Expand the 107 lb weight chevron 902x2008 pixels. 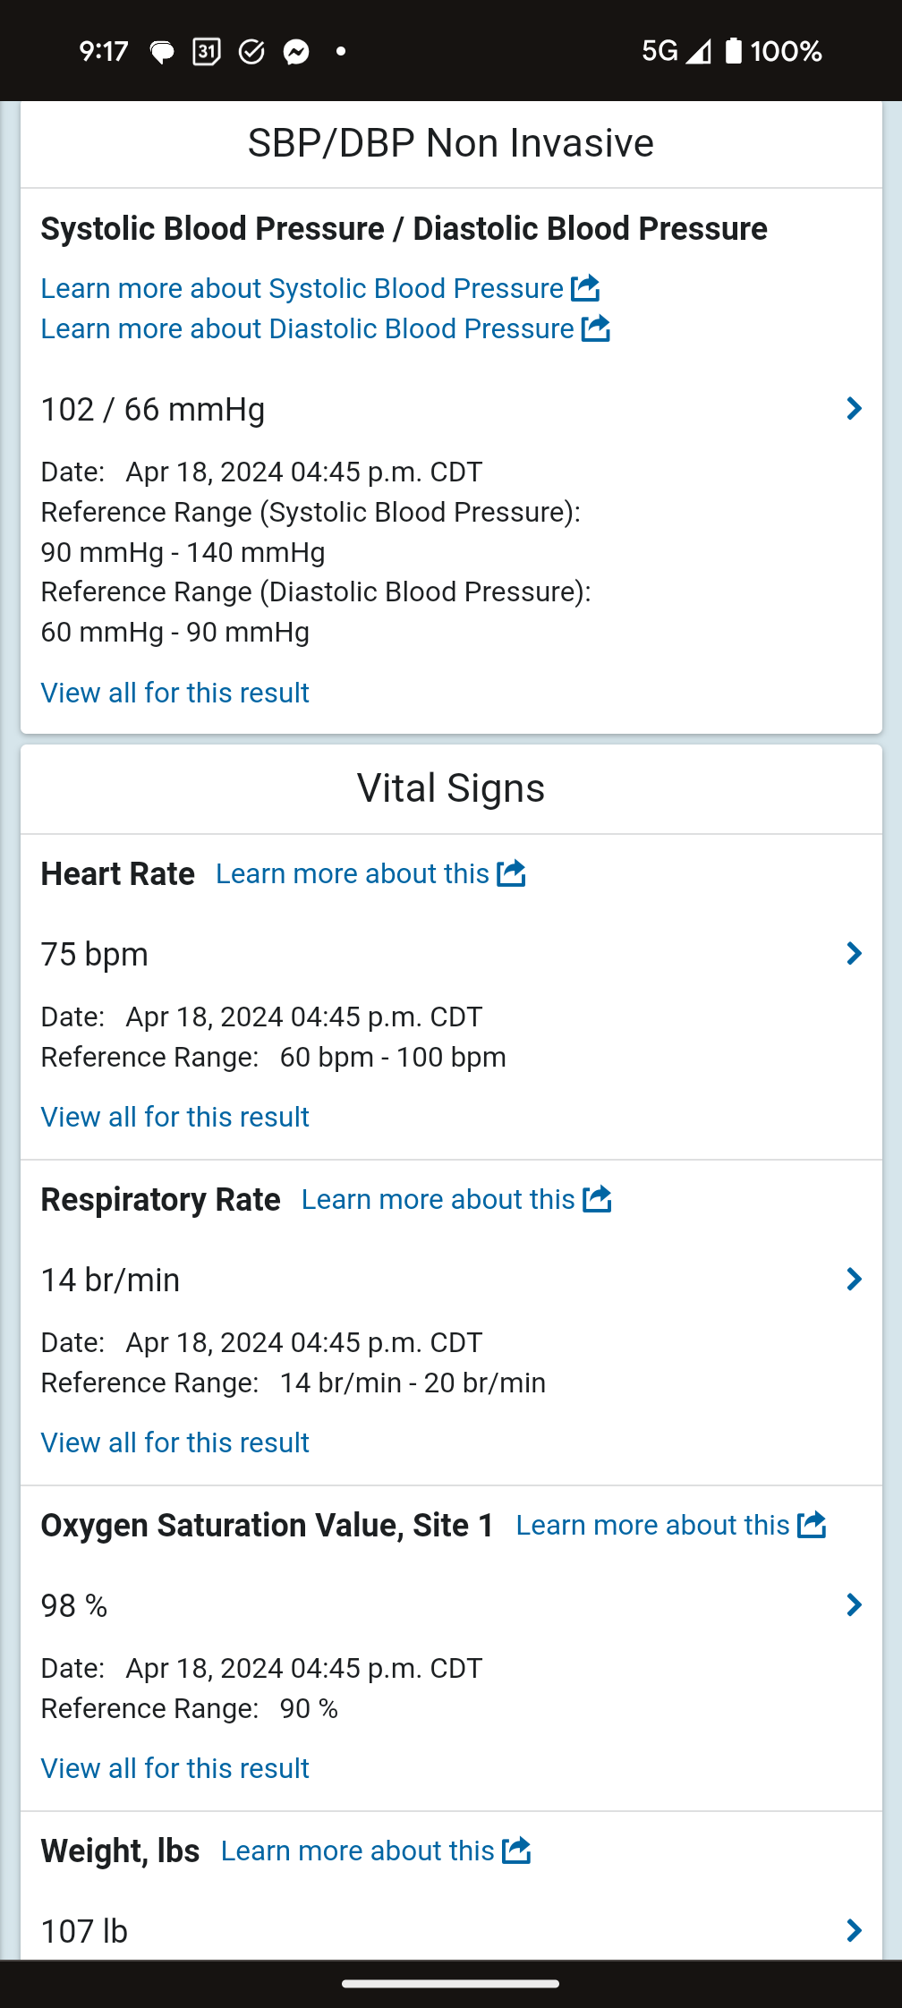click(854, 1931)
